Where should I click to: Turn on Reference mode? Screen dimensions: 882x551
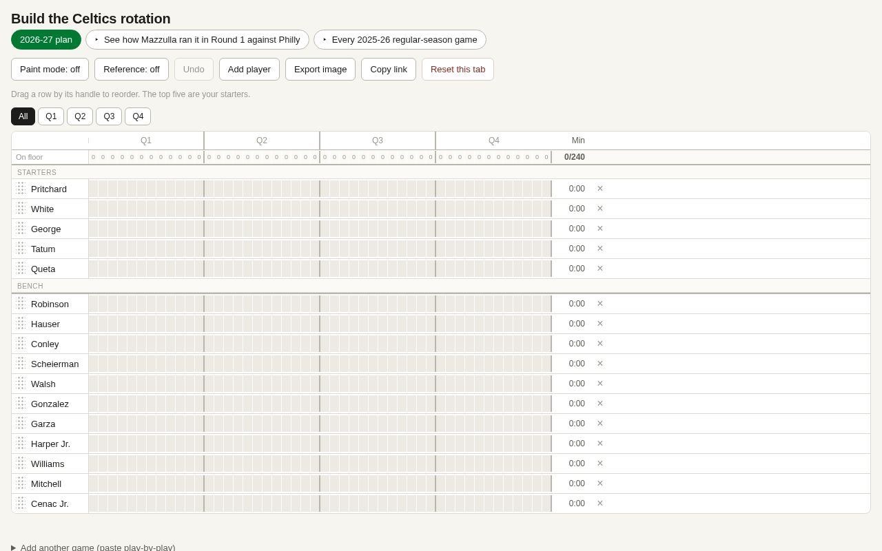[132, 69]
